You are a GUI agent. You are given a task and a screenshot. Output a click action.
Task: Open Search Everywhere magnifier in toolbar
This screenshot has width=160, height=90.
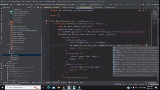coord(152,4)
